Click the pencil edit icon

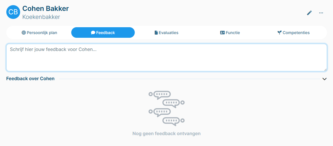309,13
